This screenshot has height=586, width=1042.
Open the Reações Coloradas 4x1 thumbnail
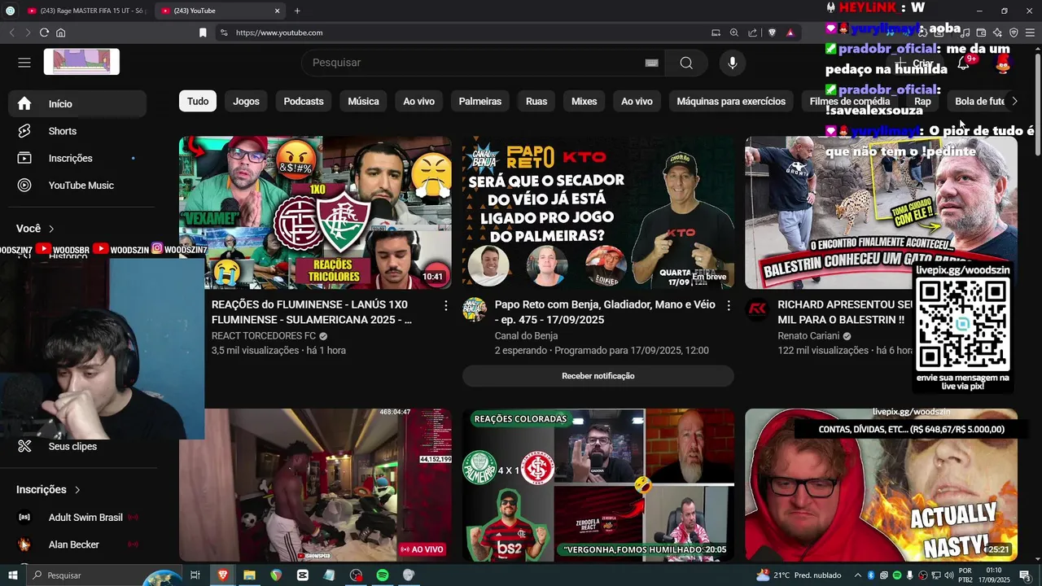point(598,485)
